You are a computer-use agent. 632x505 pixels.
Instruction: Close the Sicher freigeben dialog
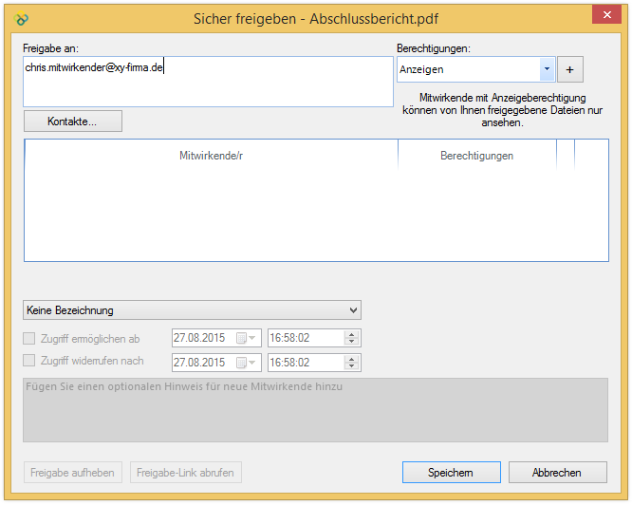click(x=606, y=15)
